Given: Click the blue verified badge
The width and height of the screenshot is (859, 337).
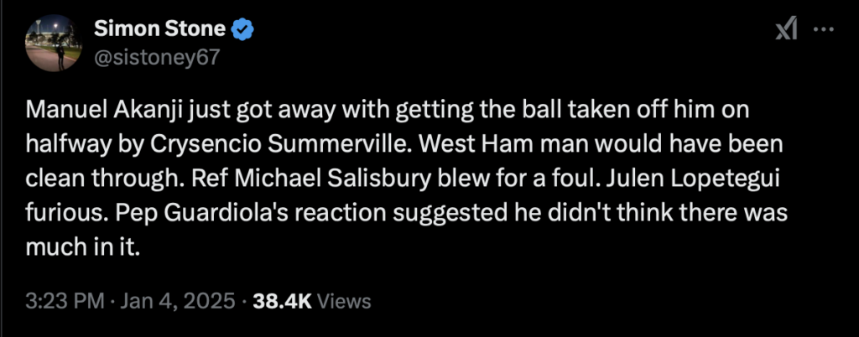Looking at the screenshot, I should 243,29.
